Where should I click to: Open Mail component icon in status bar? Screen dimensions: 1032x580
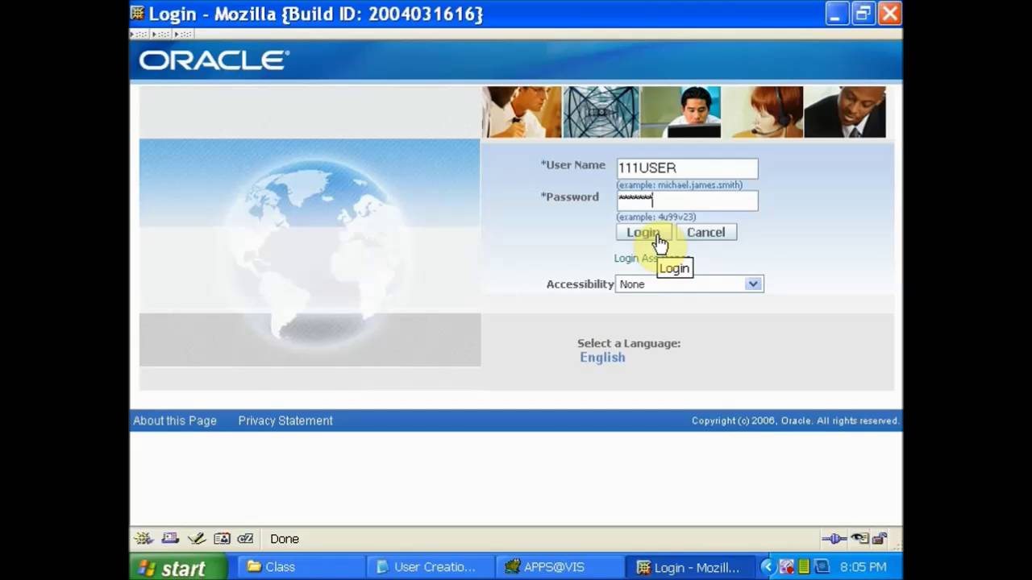click(x=170, y=539)
